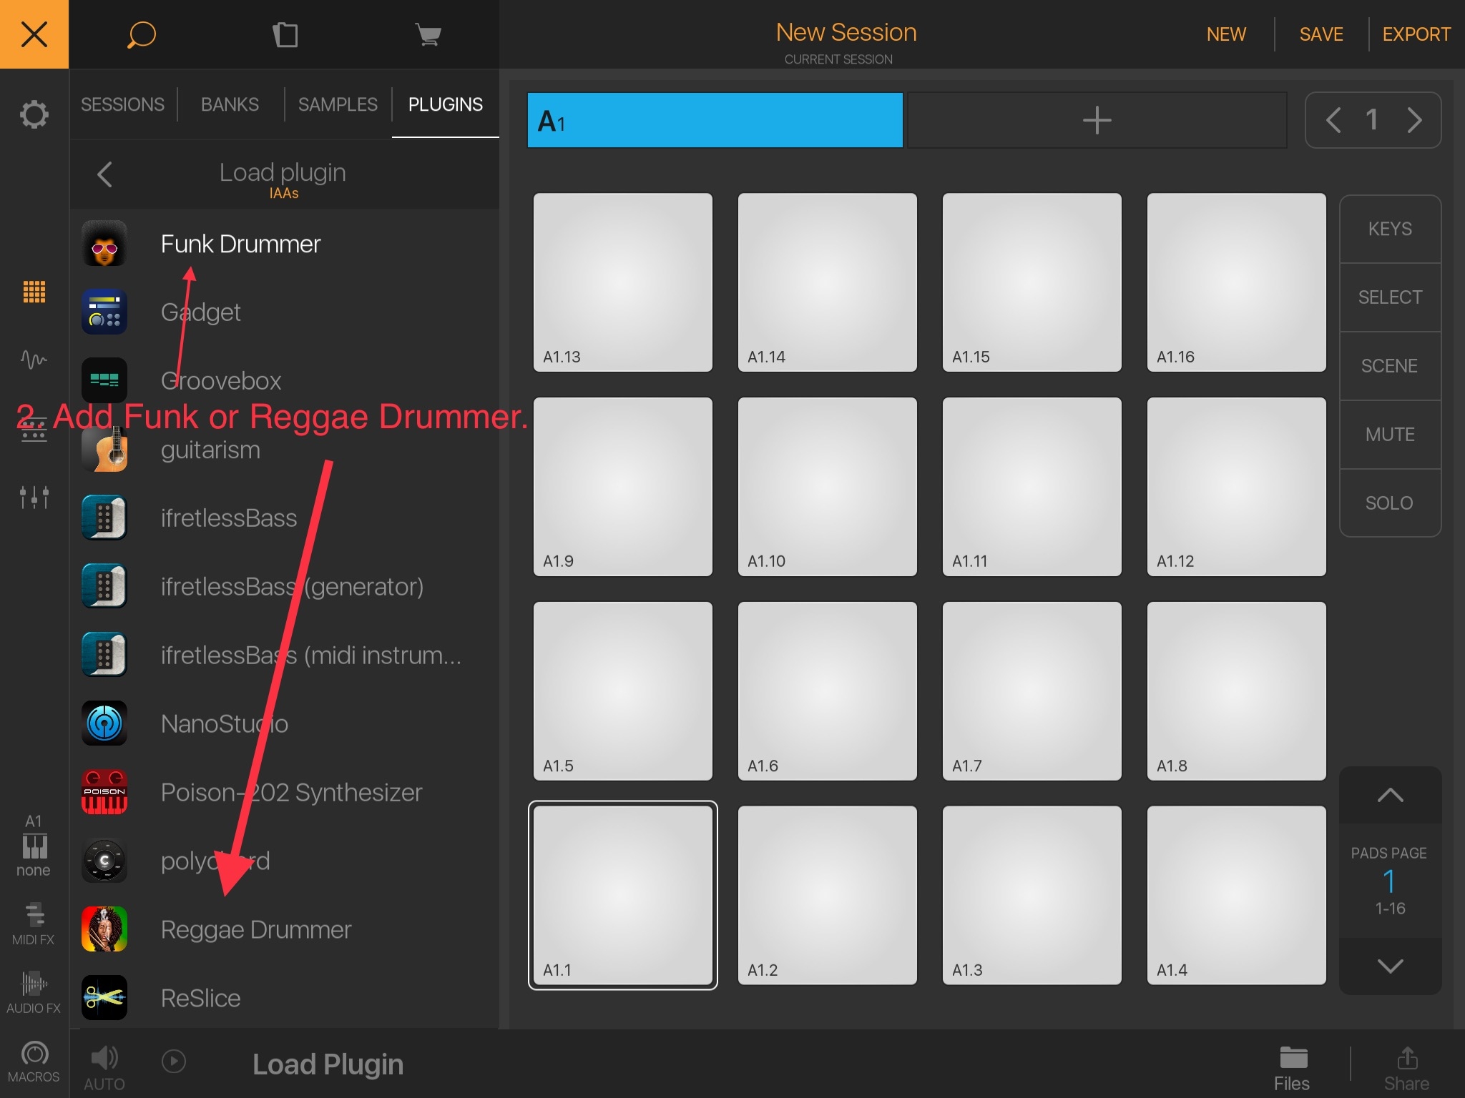Select the guitarism plugin icon
The image size is (1465, 1098).
click(x=104, y=449)
